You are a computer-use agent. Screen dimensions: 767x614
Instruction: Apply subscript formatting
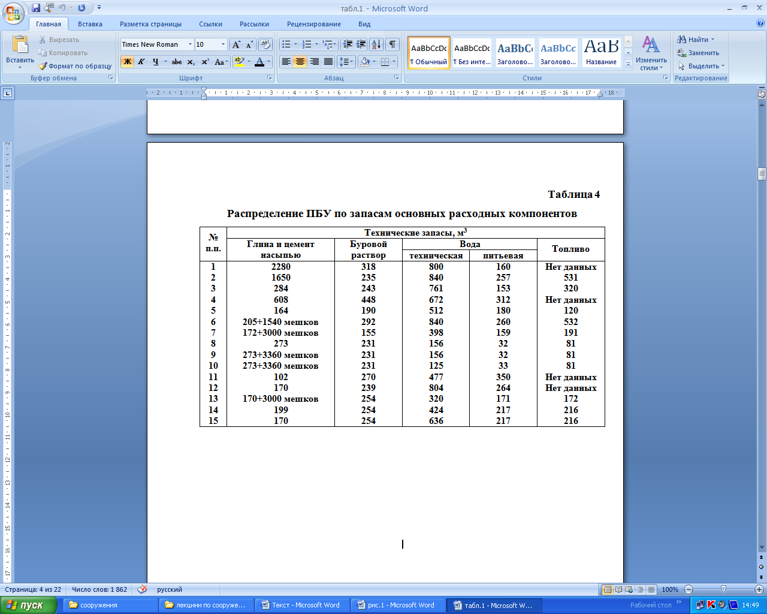pos(191,62)
